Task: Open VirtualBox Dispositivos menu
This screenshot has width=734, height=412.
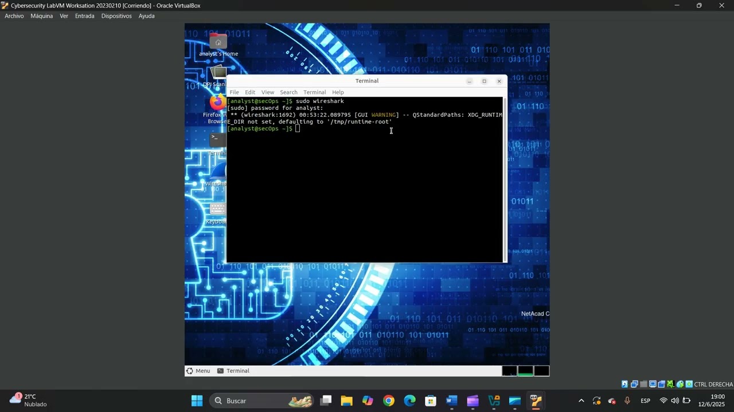Action: pyautogui.click(x=116, y=16)
